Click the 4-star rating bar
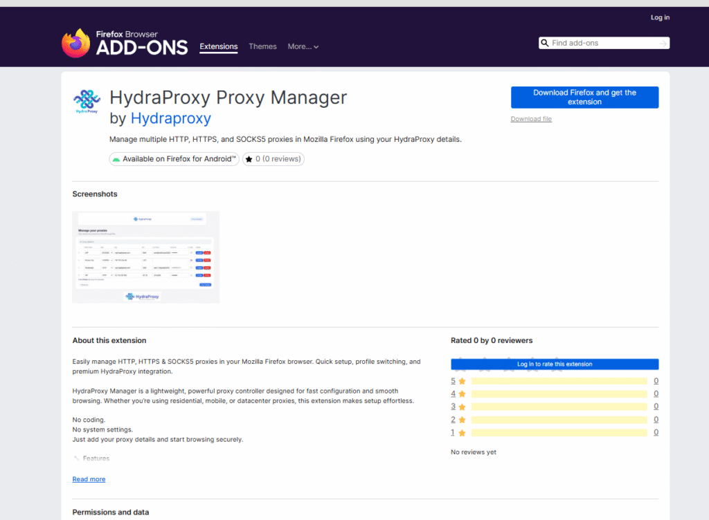709x520 pixels. tap(558, 394)
